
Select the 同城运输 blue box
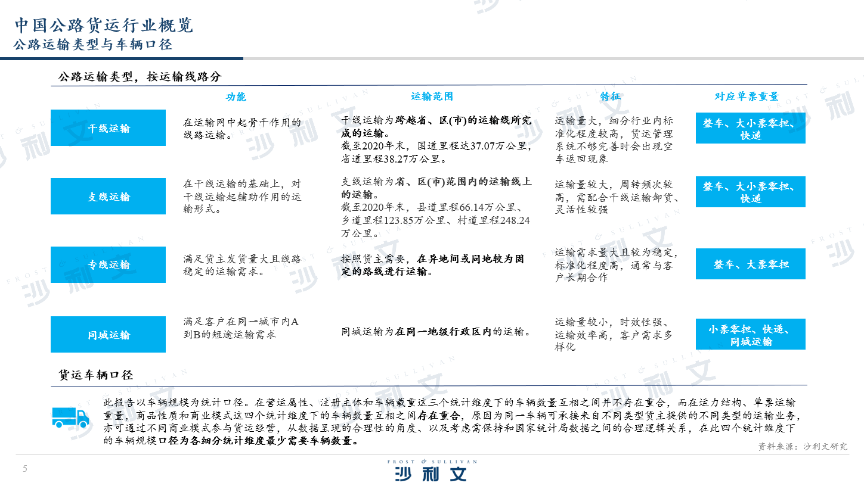pos(108,335)
